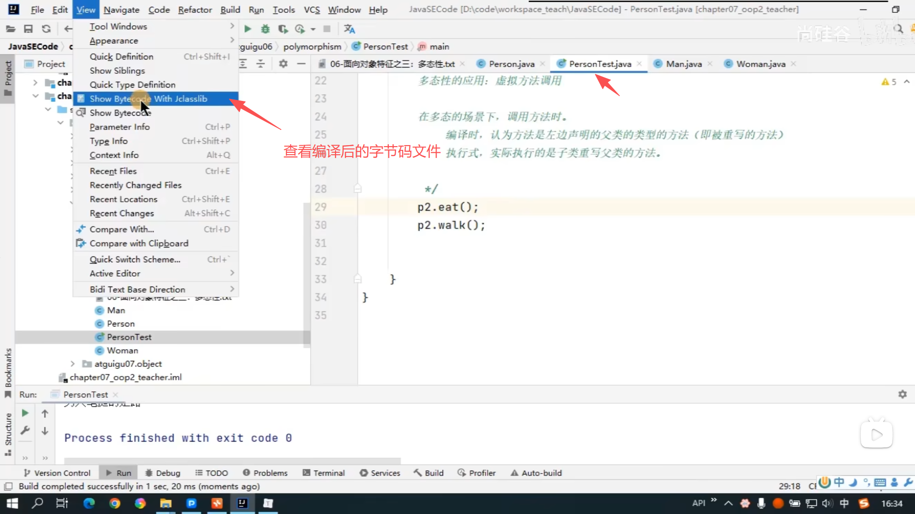Open the Problems tool window
The width and height of the screenshot is (915, 514).
tap(265, 473)
